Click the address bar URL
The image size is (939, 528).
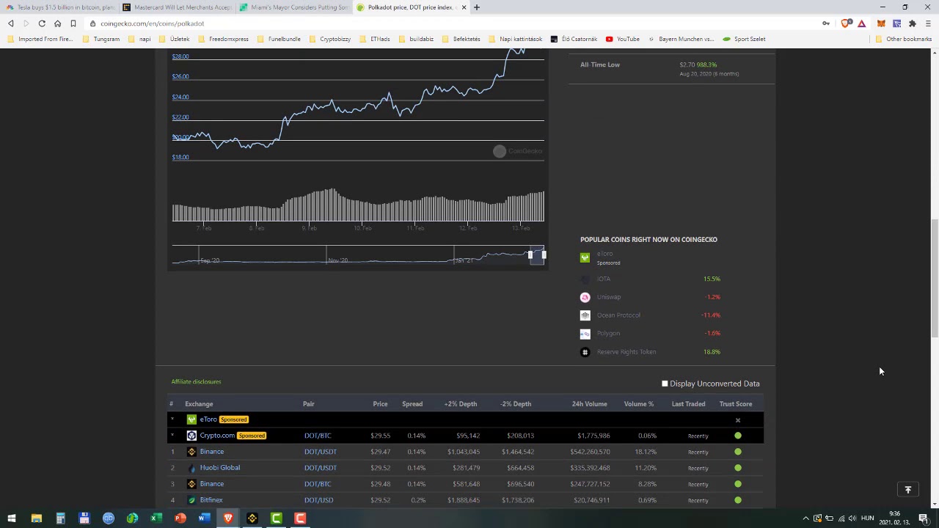tap(152, 23)
